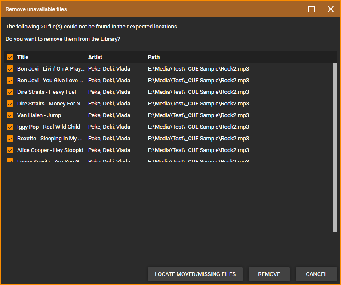Uncheck Roxette - Sleeping In My Car checkbox
The image size is (341, 285).
[x=10, y=139]
